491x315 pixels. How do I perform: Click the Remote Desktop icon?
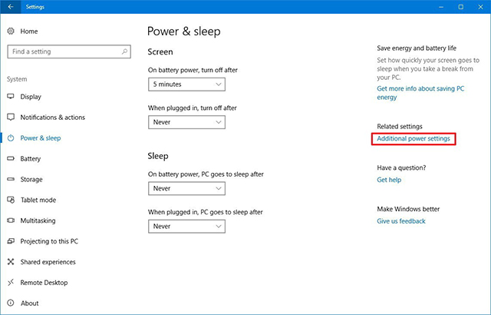point(11,283)
